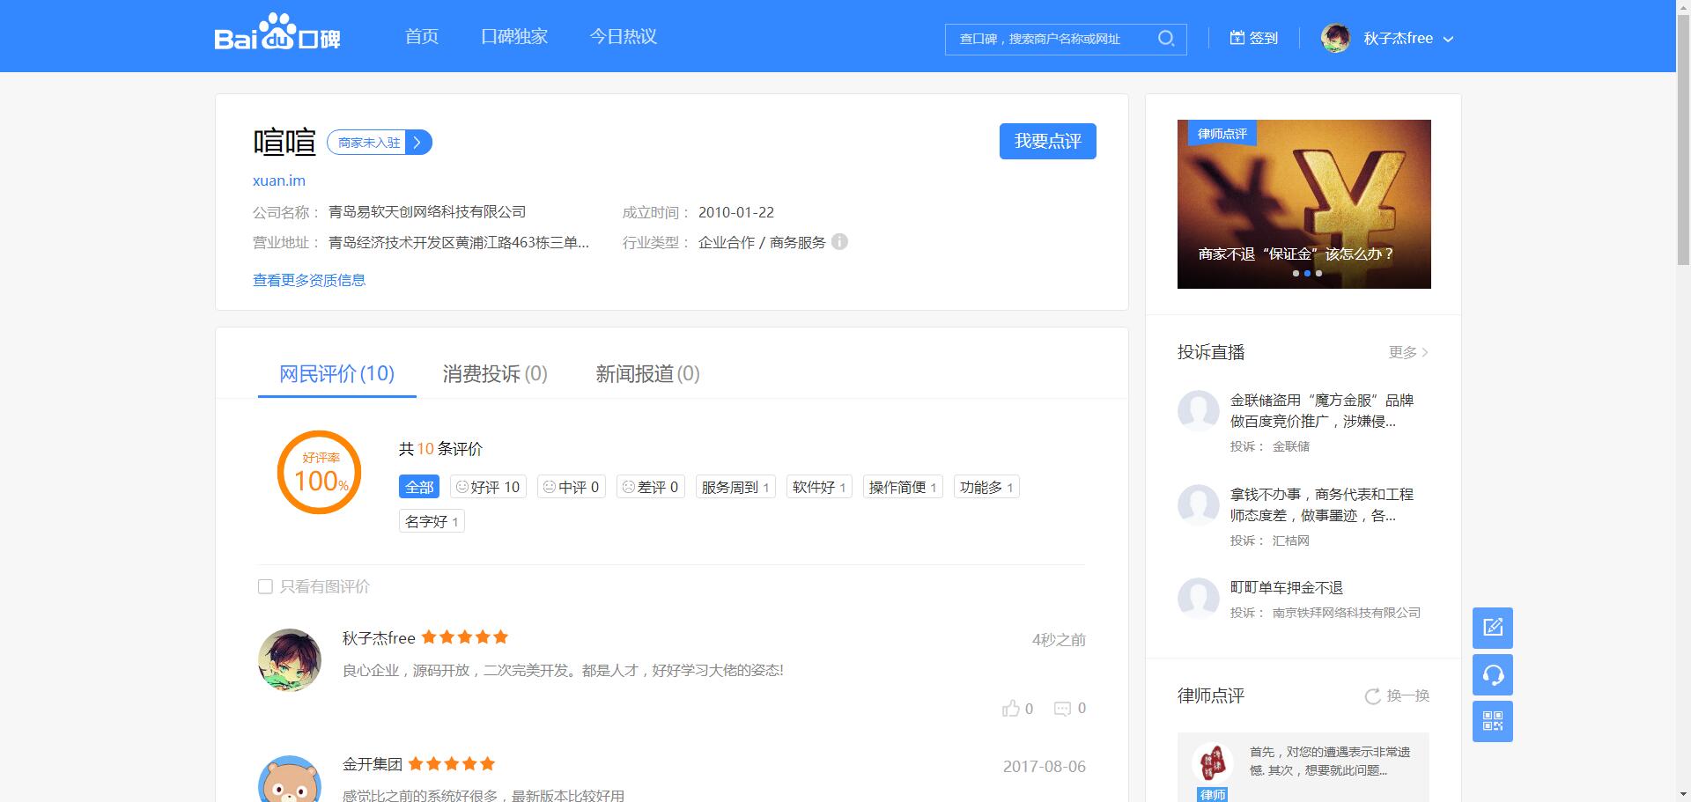Click the arrow on 商家未入驻 badge
1691x802 pixels.
point(418,143)
